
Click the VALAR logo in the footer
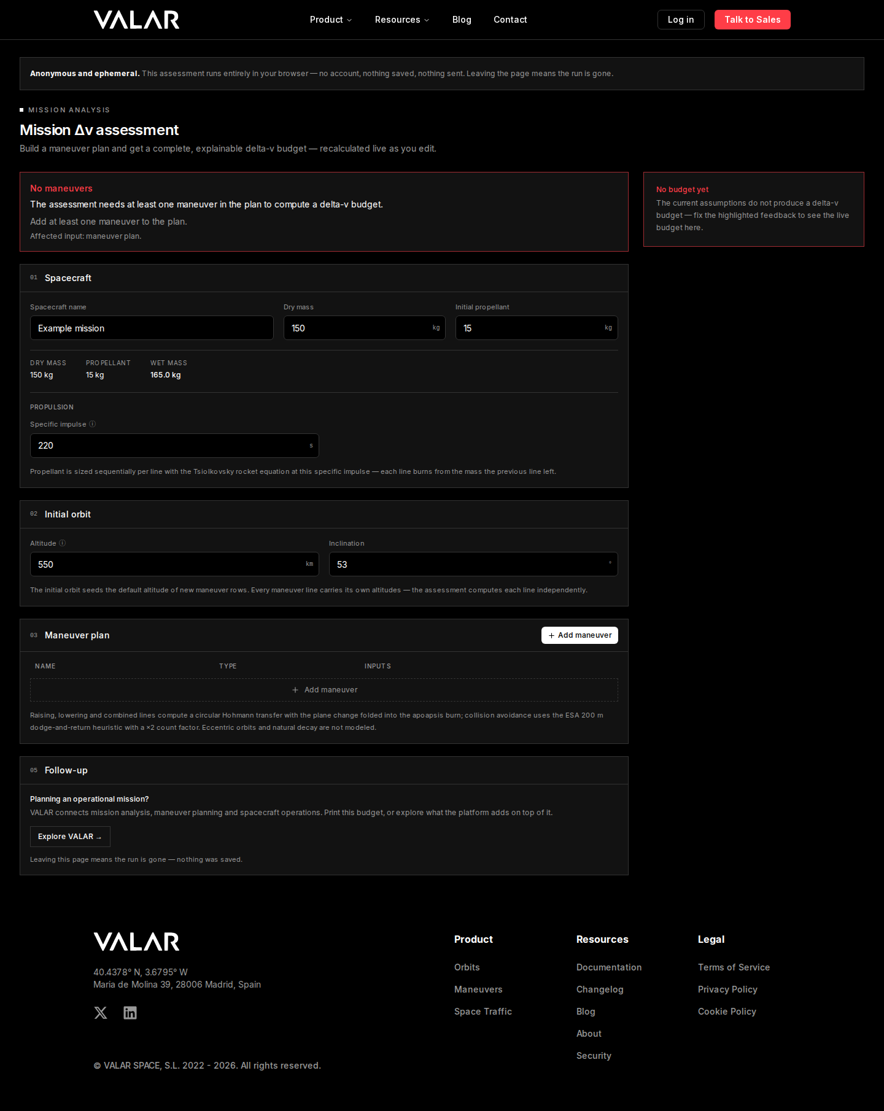136,942
